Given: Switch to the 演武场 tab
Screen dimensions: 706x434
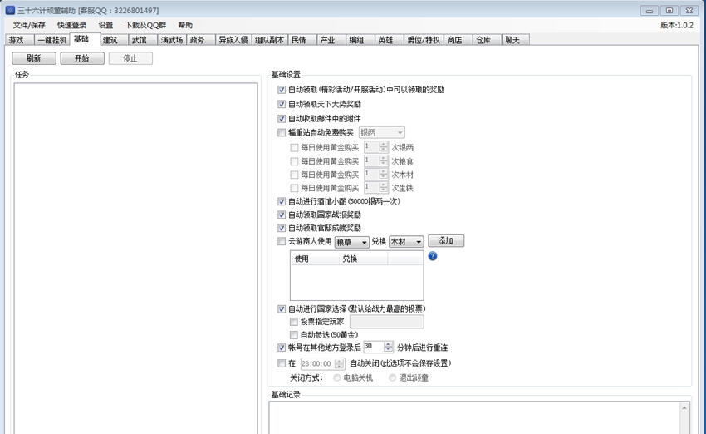Looking at the screenshot, I should [x=172, y=40].
